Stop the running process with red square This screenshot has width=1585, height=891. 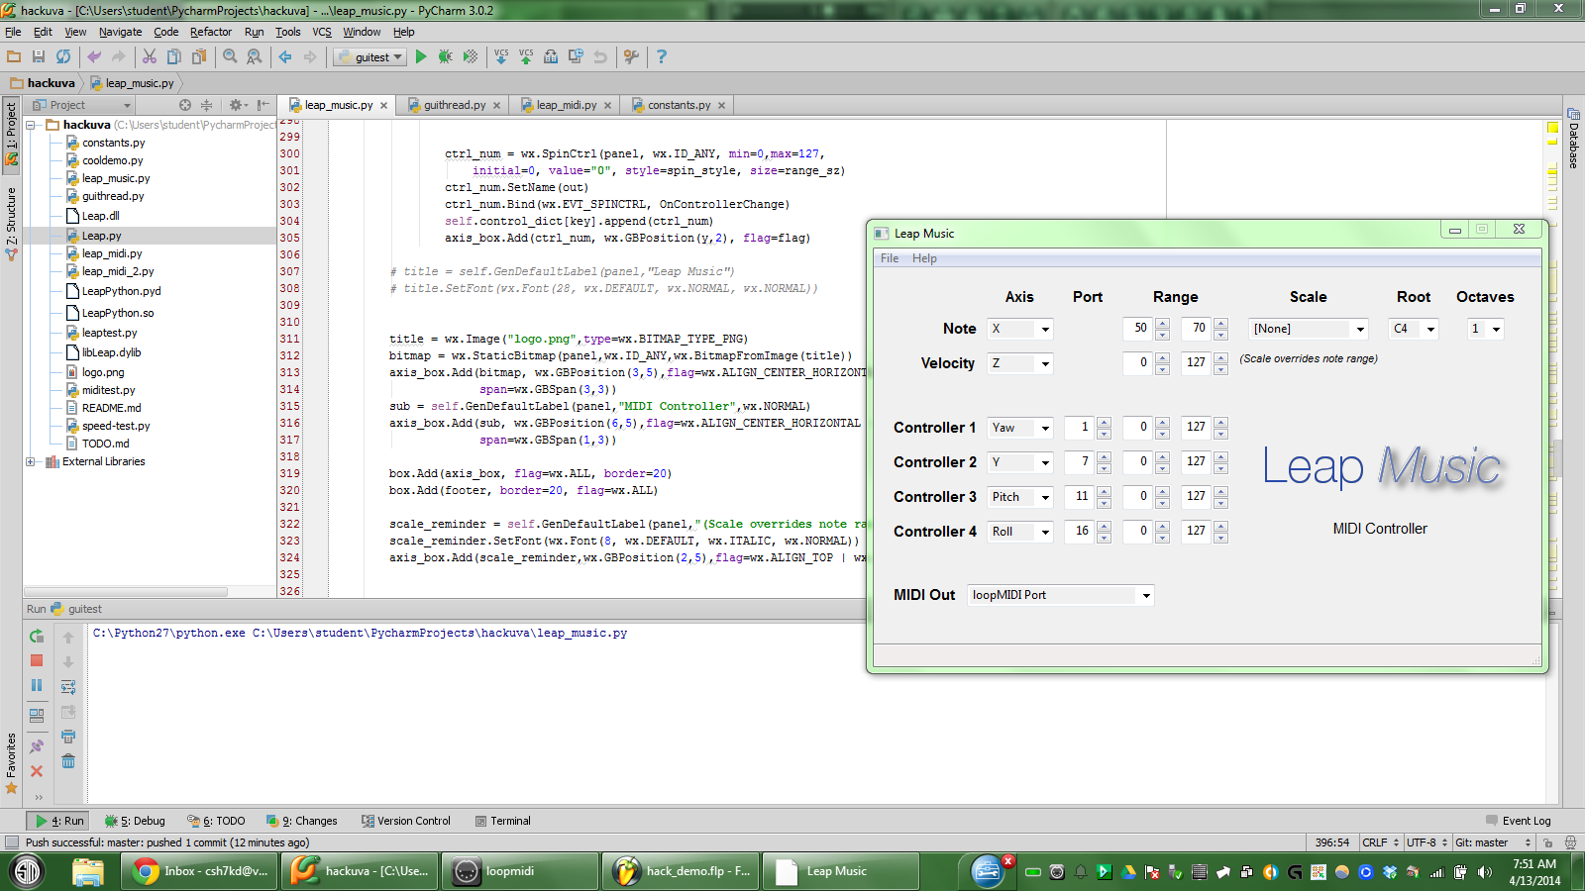click(37, 660)
